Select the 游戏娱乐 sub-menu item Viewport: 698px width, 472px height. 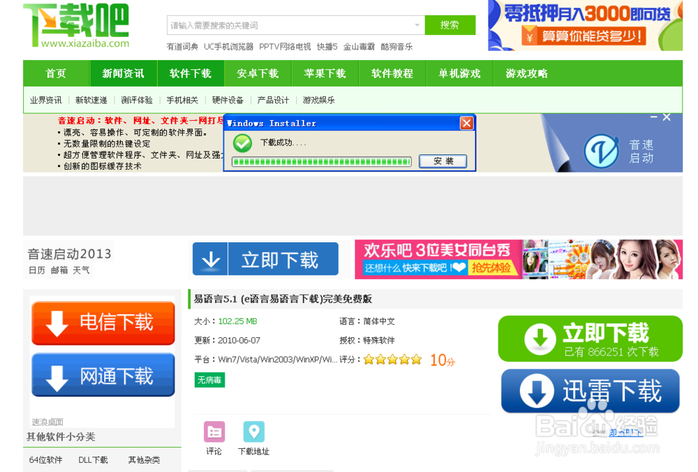point(319,100)
